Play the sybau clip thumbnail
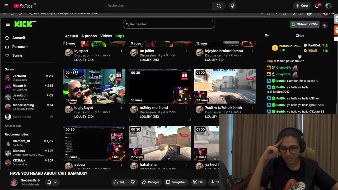Image resolution: width=338 pixels, height=190 pixels. click(x=94, y=143)
